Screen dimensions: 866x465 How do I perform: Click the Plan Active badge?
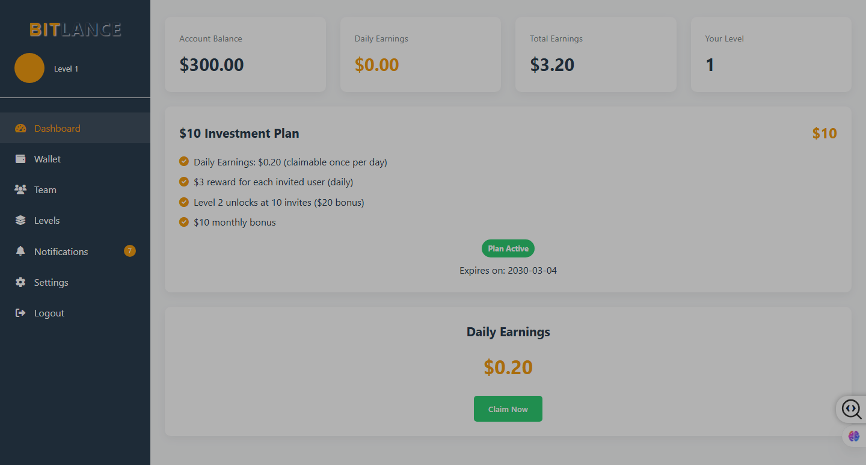508,248
